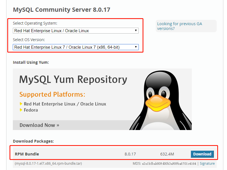Select the mysql-8.0.17-1.el7.x86_64.rpm-bundle.tar filename

click(x=48, y=164)
